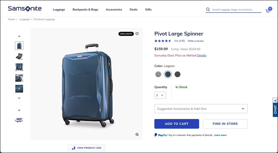Click the image zoom magnifier icon
This screenshot has height=153, width=278.
(x=137, y=134)
